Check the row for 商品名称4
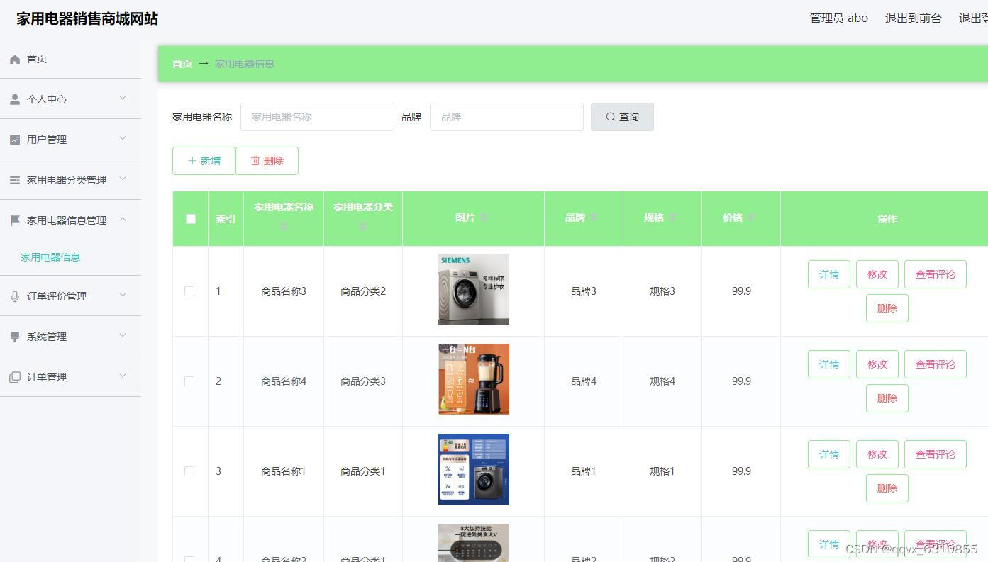 [x=189, y=381]
